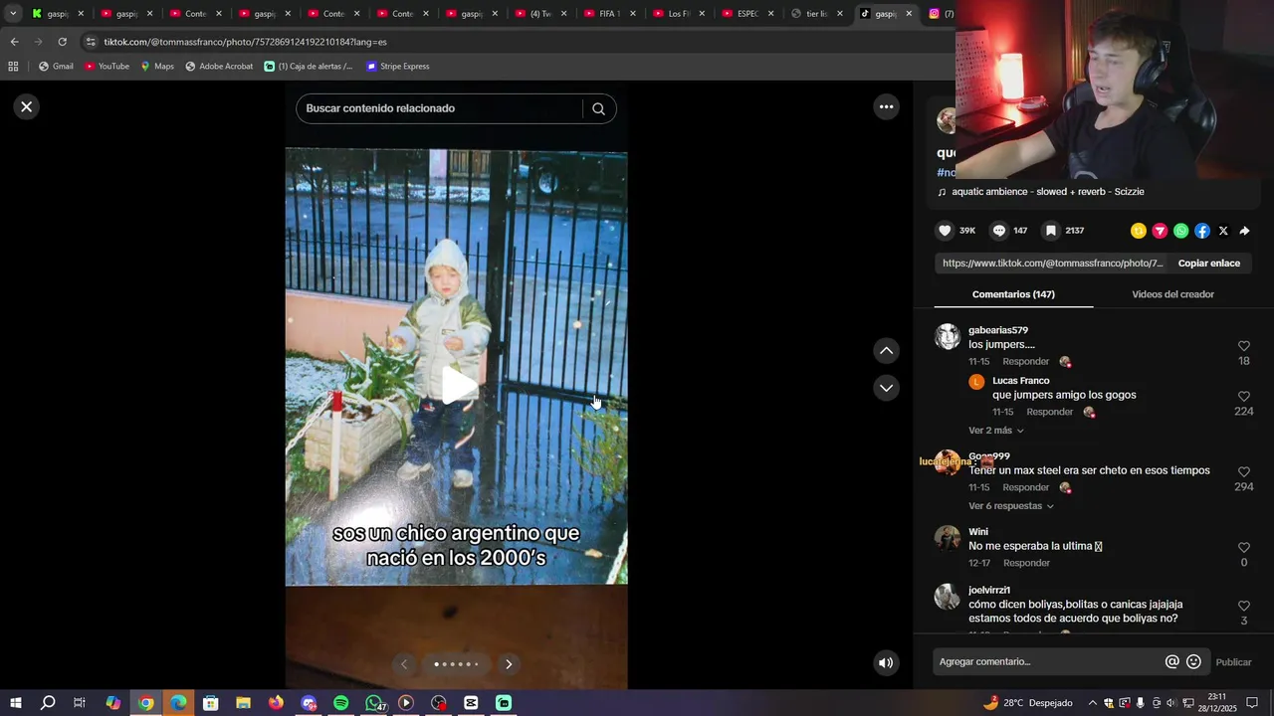Open the 28°C Despejado weather widget

(x=1027, y=703)
